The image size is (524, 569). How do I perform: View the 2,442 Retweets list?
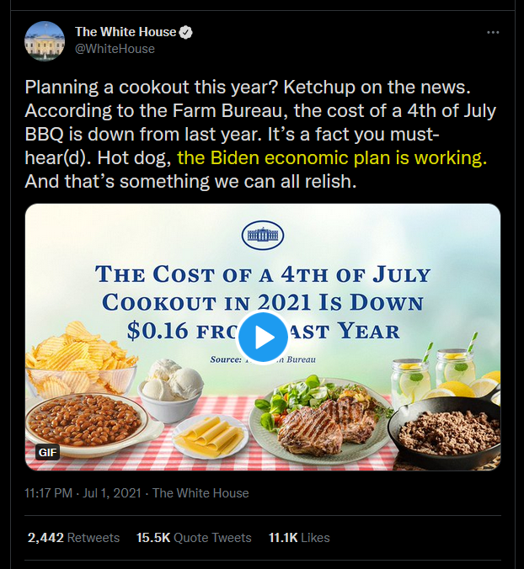(x=73, y=537)
